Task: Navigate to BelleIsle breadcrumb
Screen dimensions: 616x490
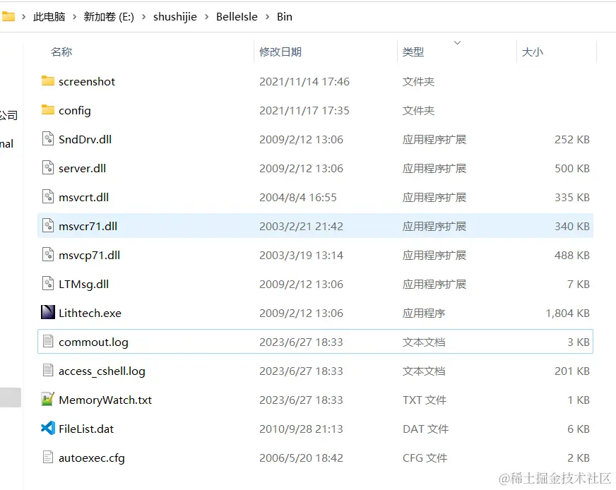Action: [237, 17]
